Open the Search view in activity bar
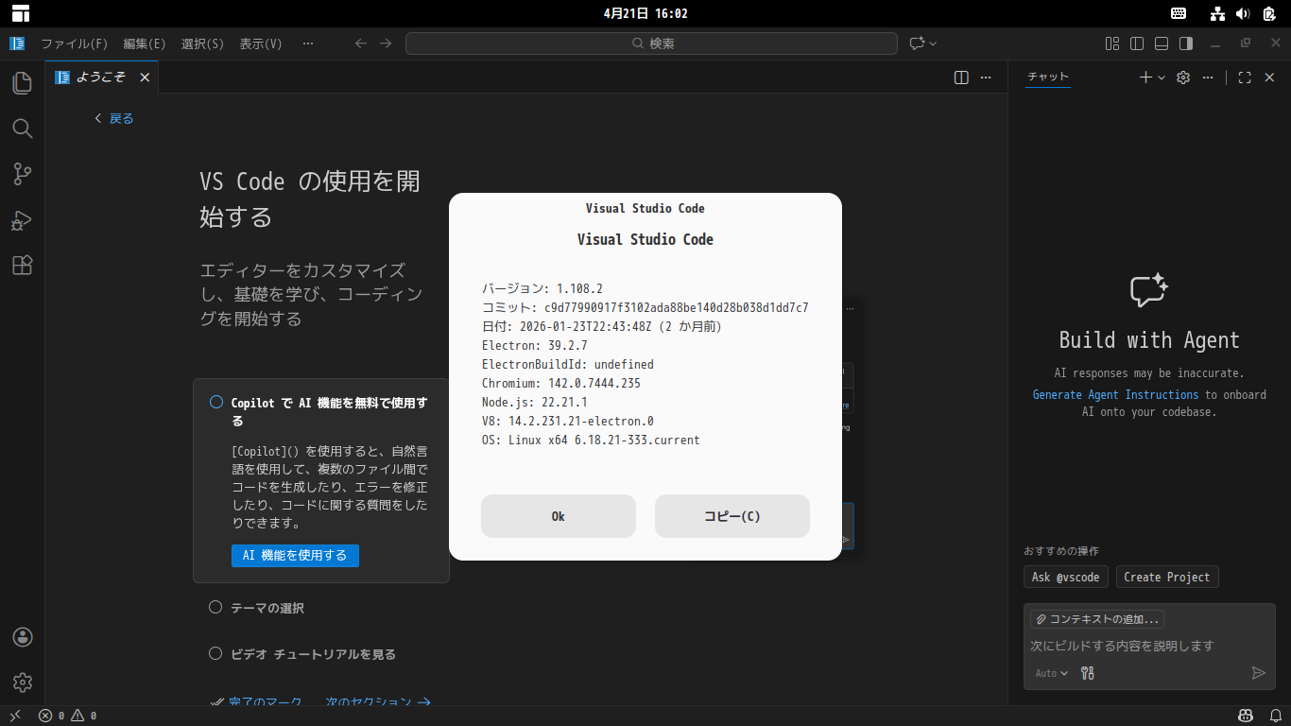Viewport: 1291px width, 726px height. click(x=23, y=129)
